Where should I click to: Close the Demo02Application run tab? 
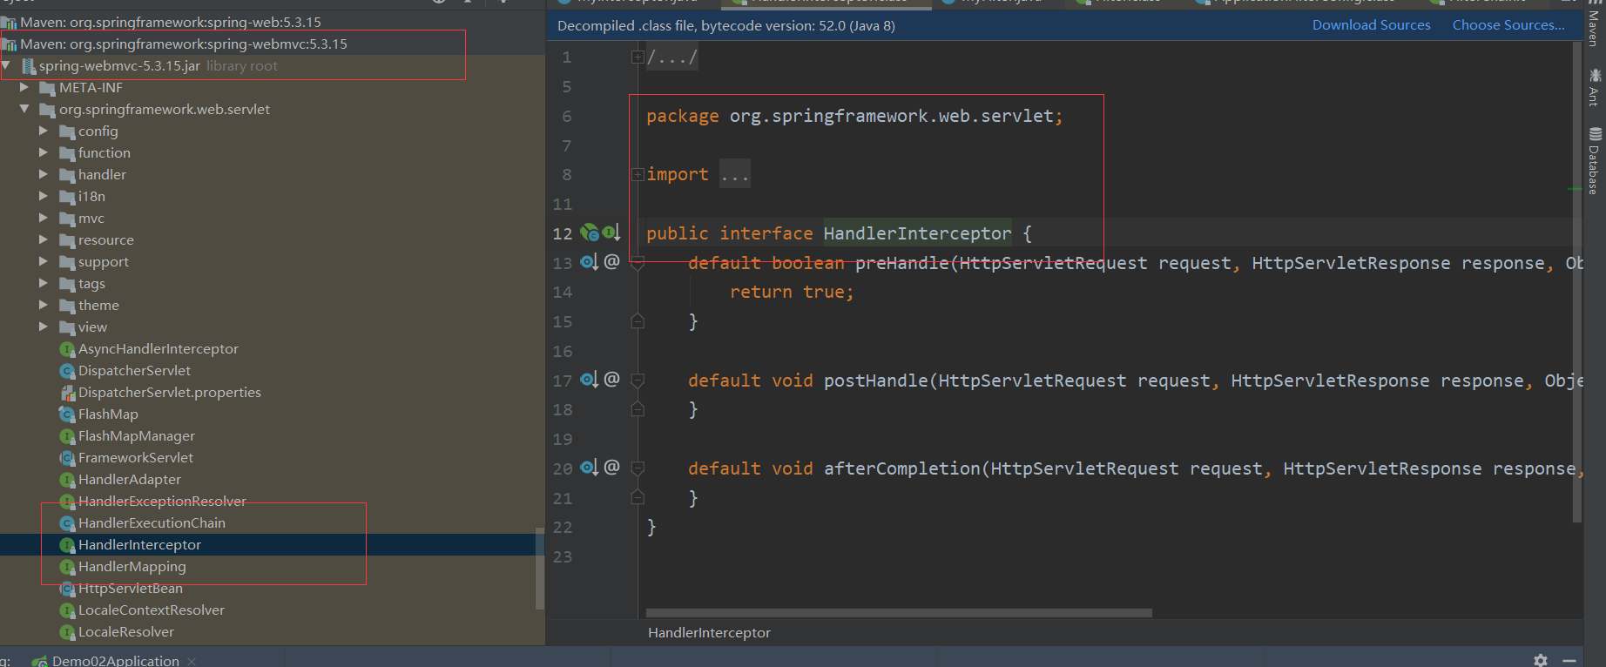coord(192,661)
